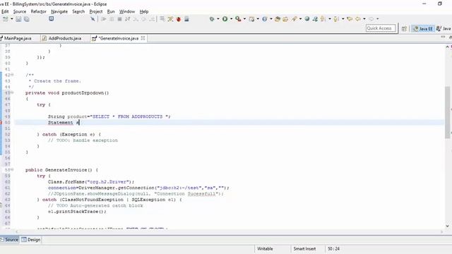Open the dropdown arrow beside New Server icon
Viewport: 452px width, 254px height.
pos(258,19)
